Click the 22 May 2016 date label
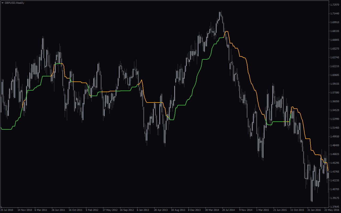The height and width of the screenshot is (213, 341). point(332,210)
